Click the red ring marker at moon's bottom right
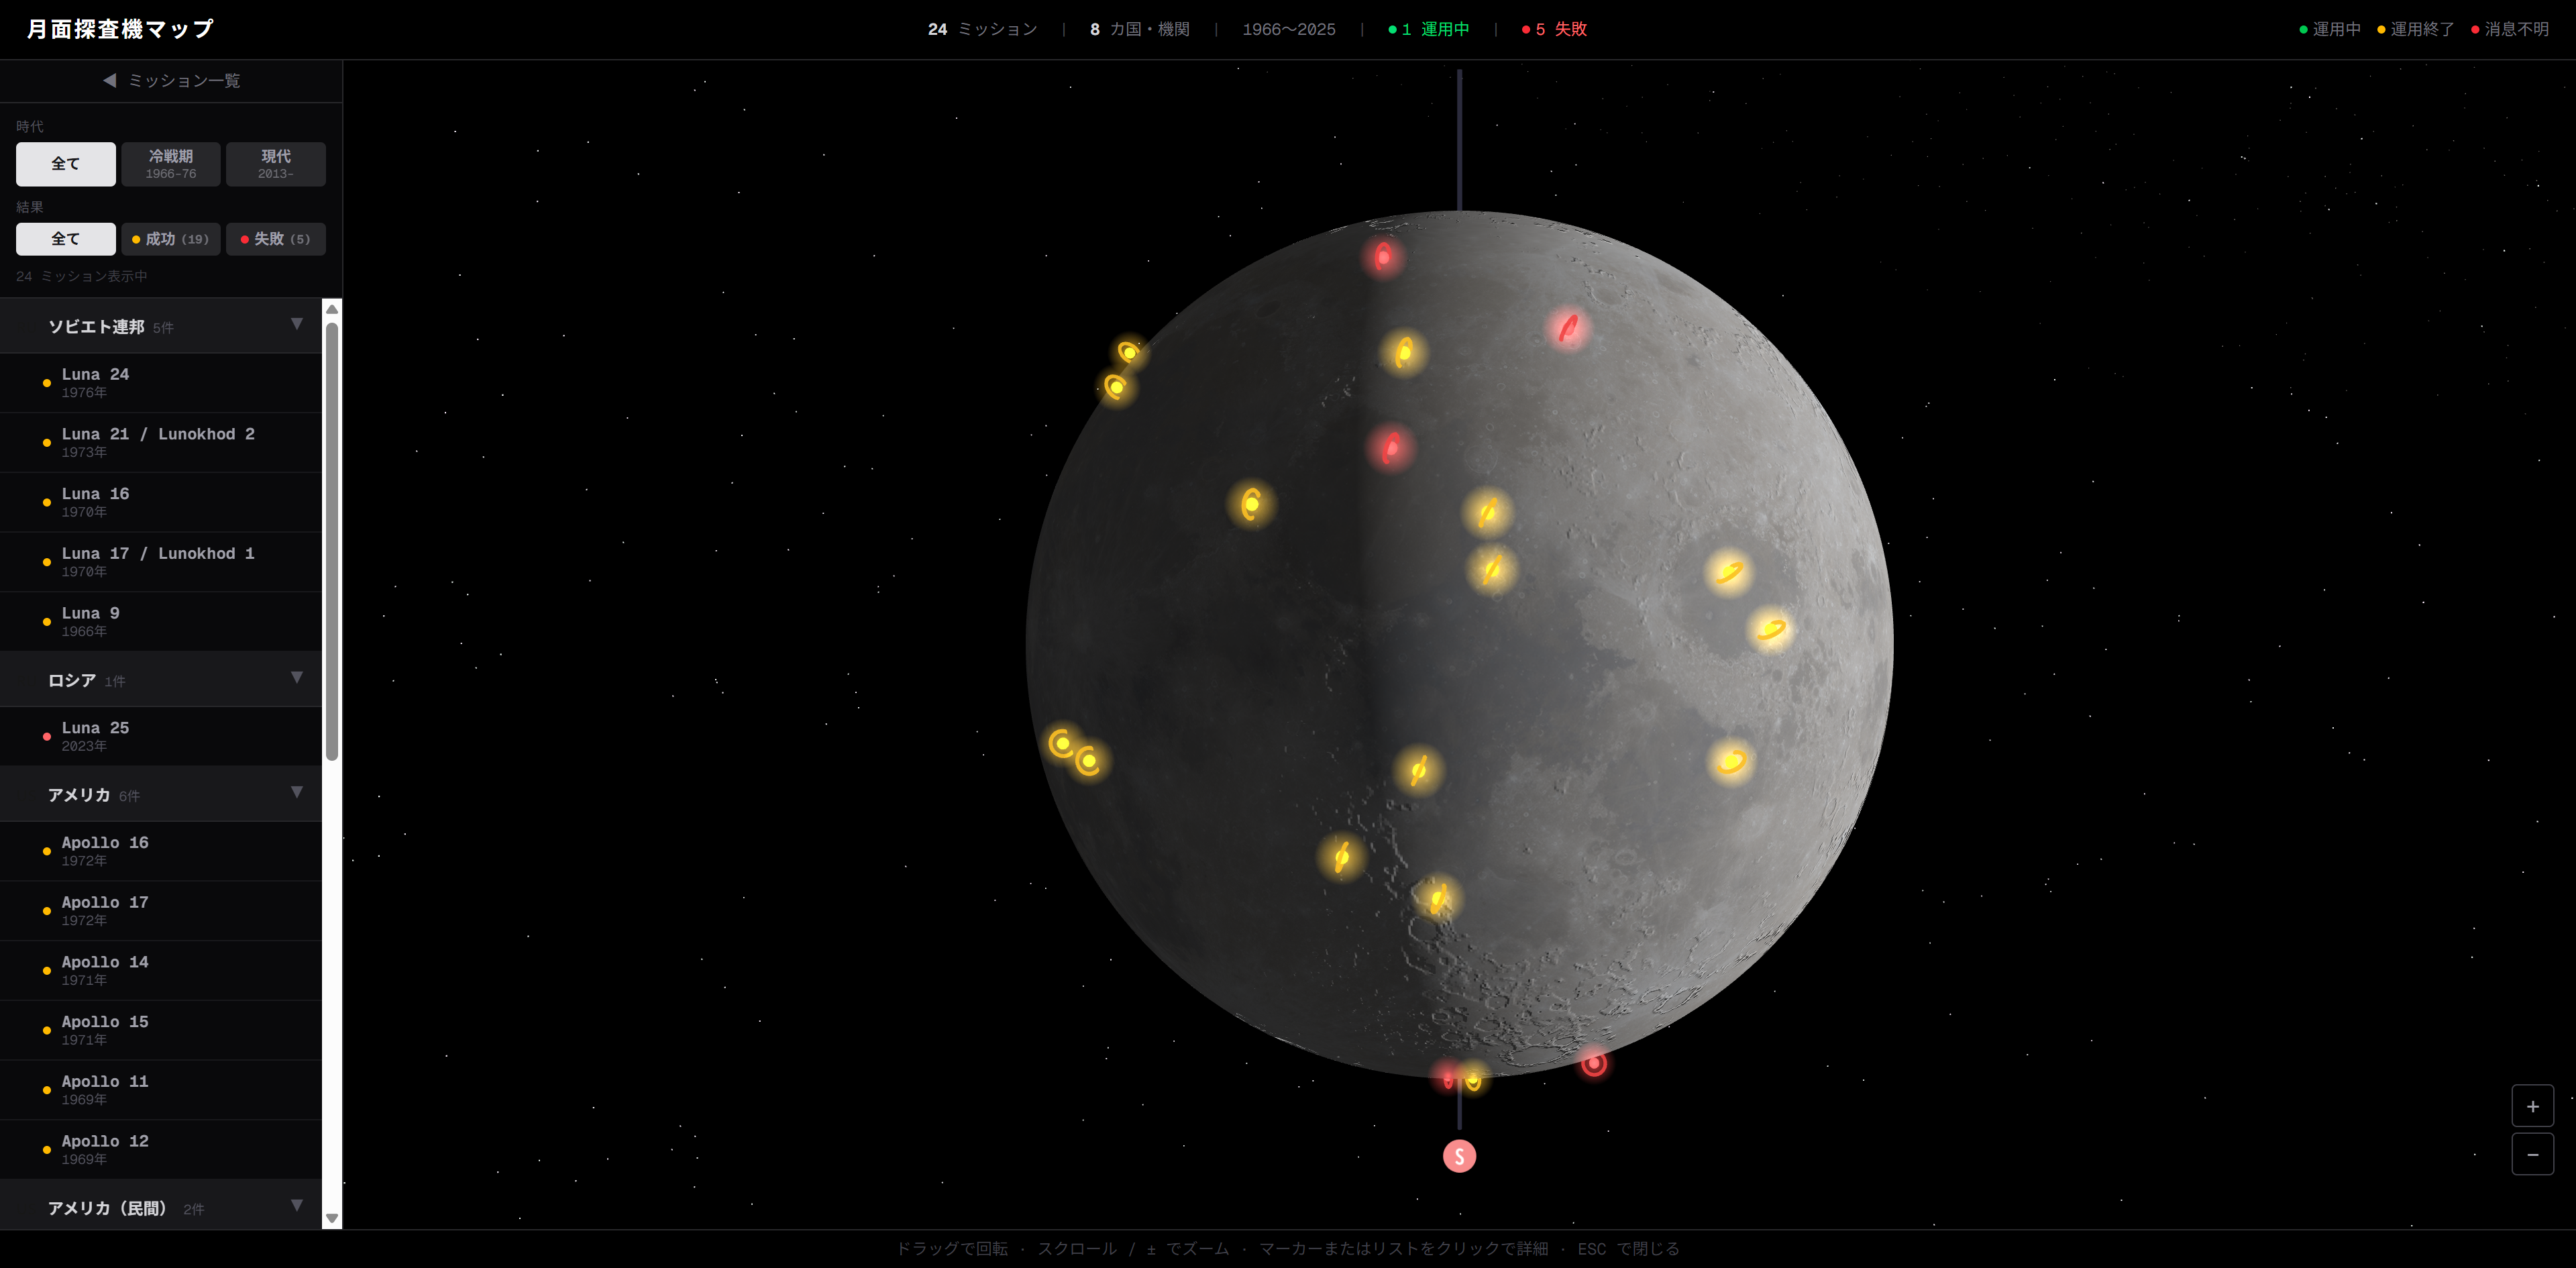The image size is (2576, 1268). coord(1594,1062)
